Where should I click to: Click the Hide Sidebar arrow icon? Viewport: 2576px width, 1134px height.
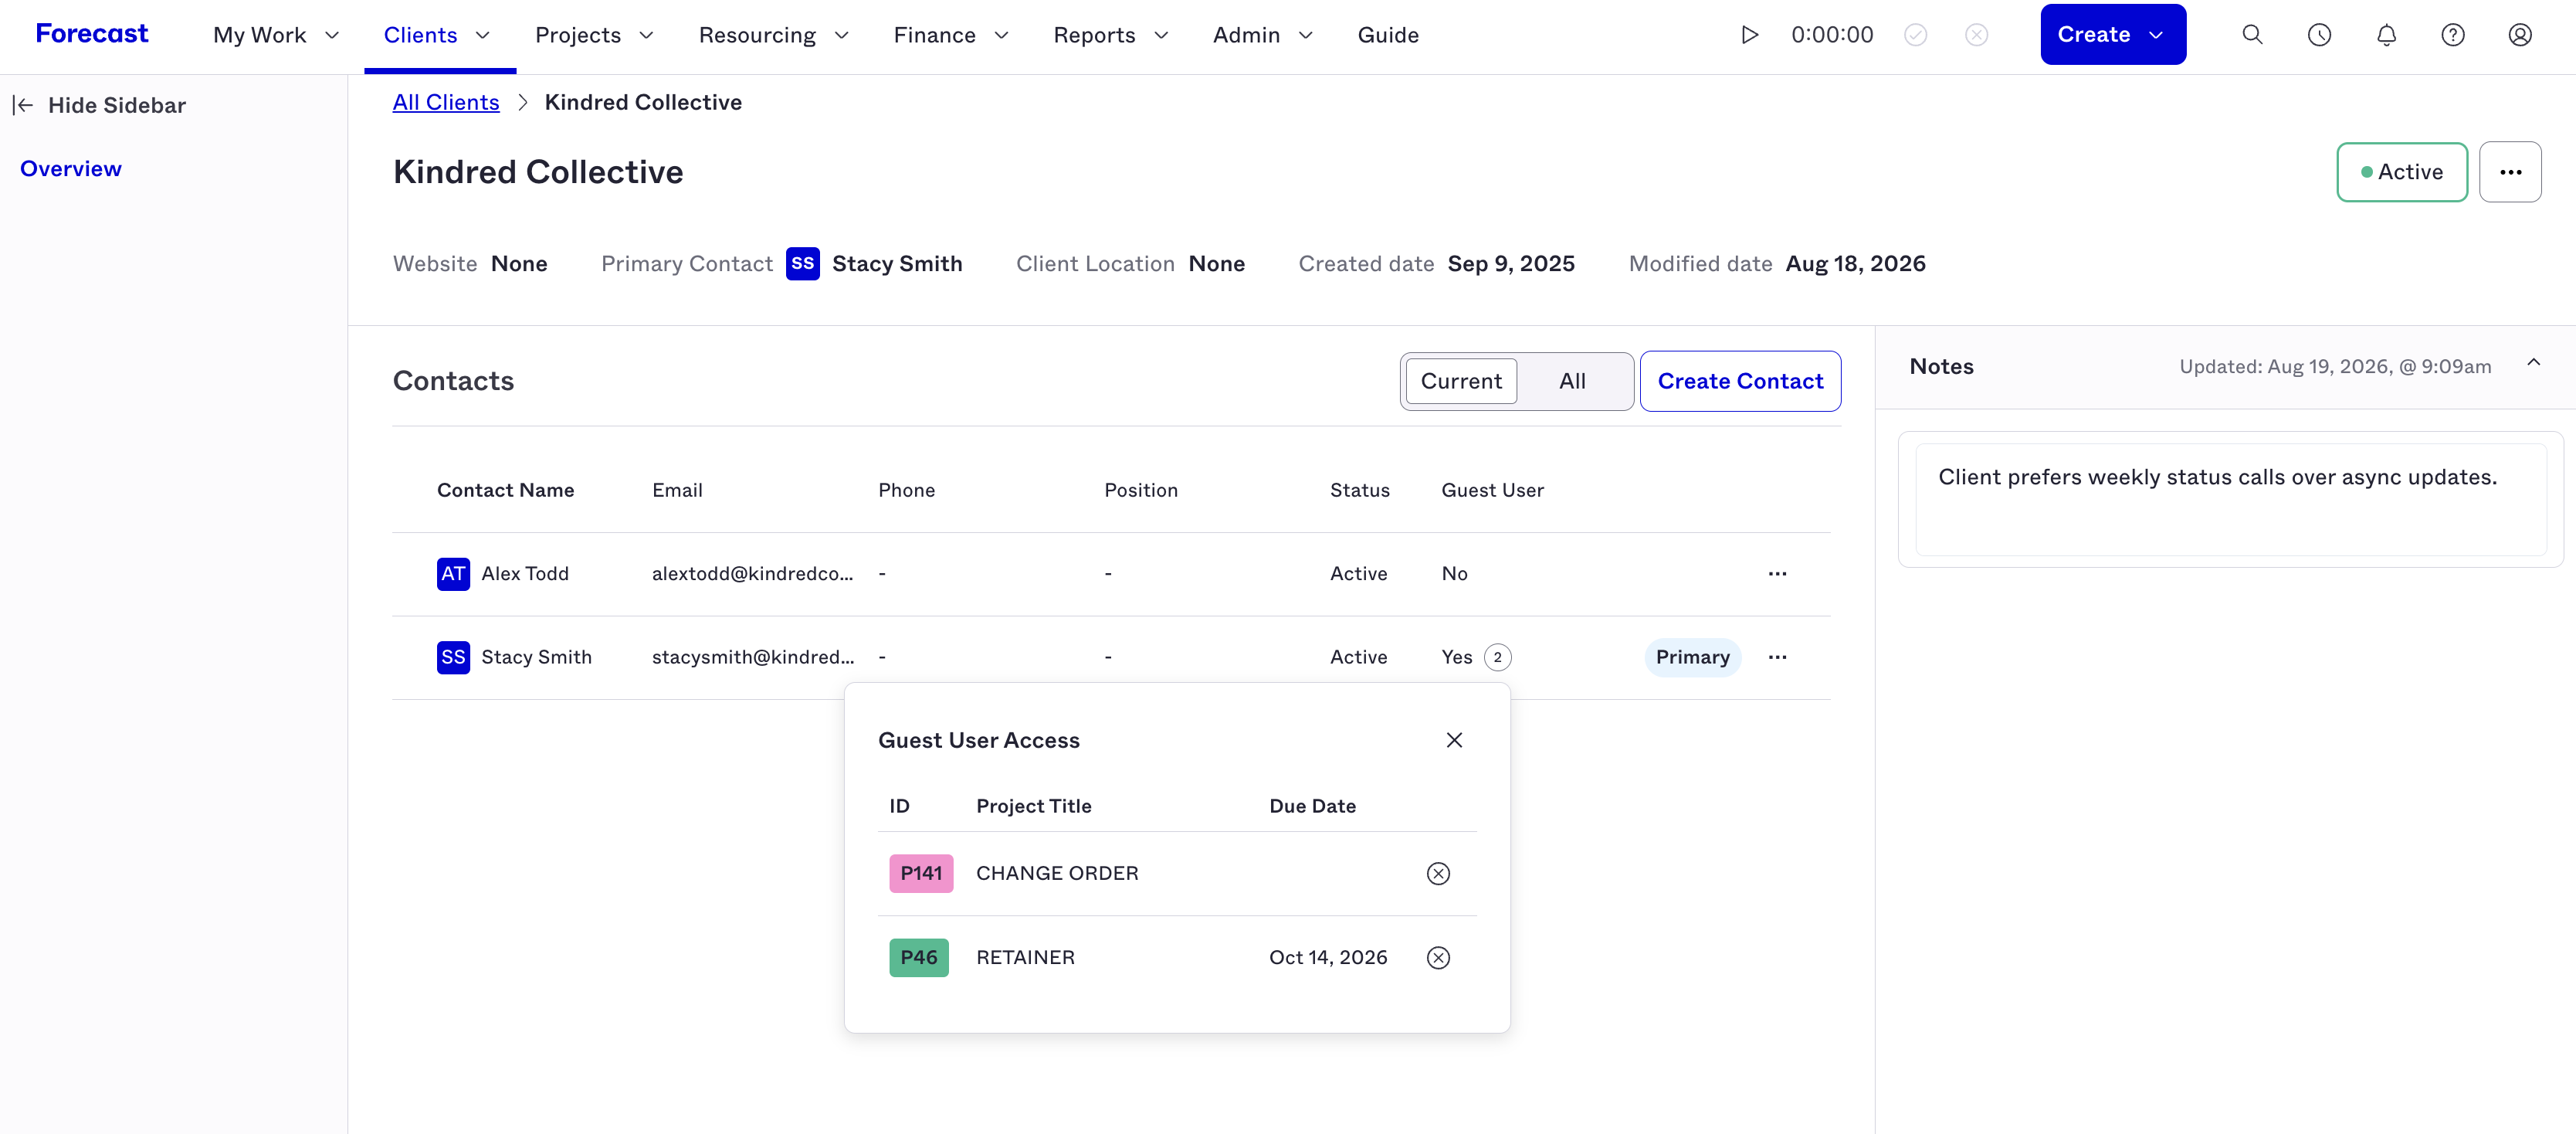coord(23,105)
